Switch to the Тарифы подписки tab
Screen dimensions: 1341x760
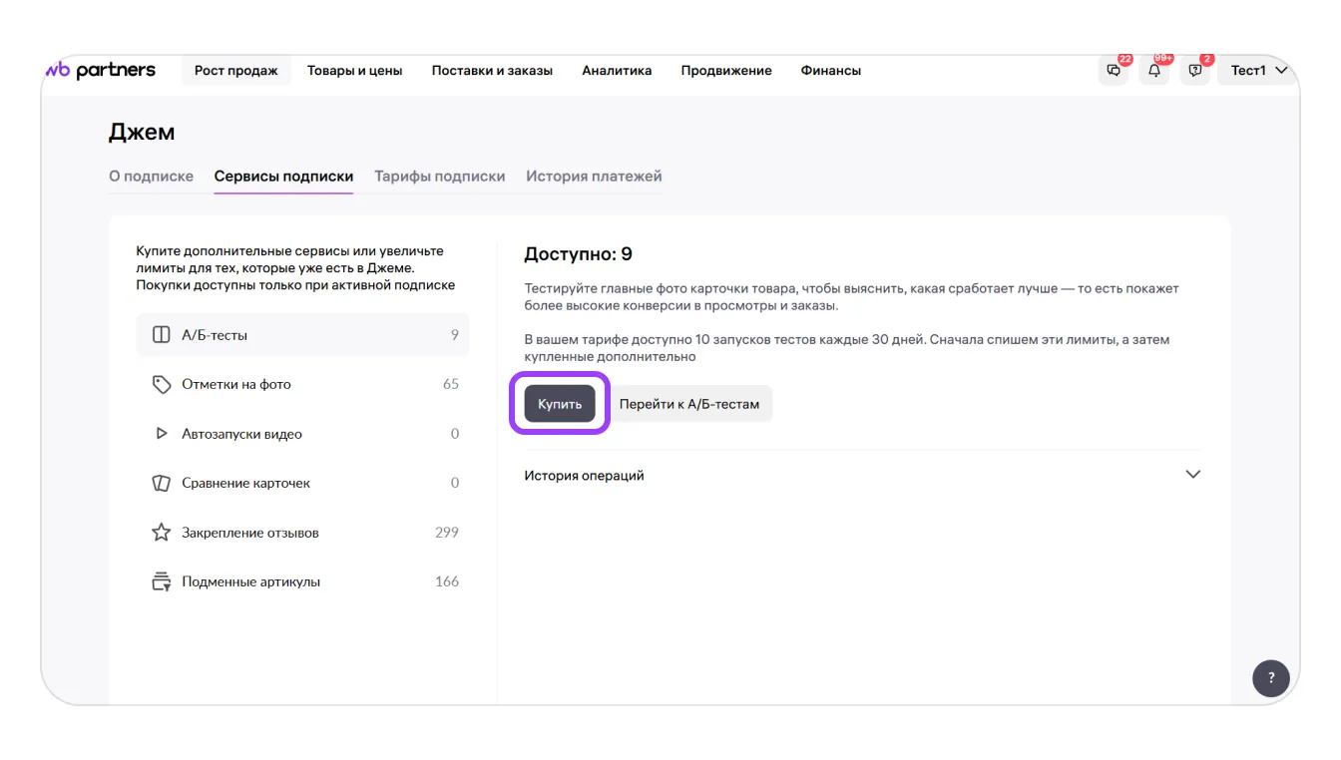pos(439,177)
